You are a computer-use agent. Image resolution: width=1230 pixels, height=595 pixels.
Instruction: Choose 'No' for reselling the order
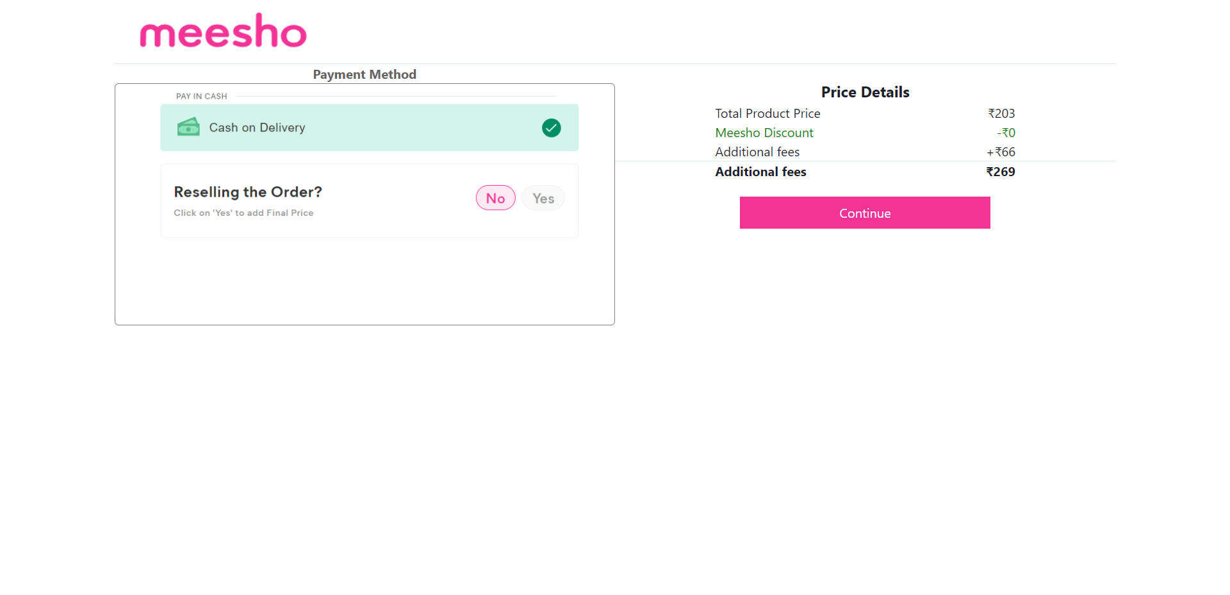click(x=495, y=197)
